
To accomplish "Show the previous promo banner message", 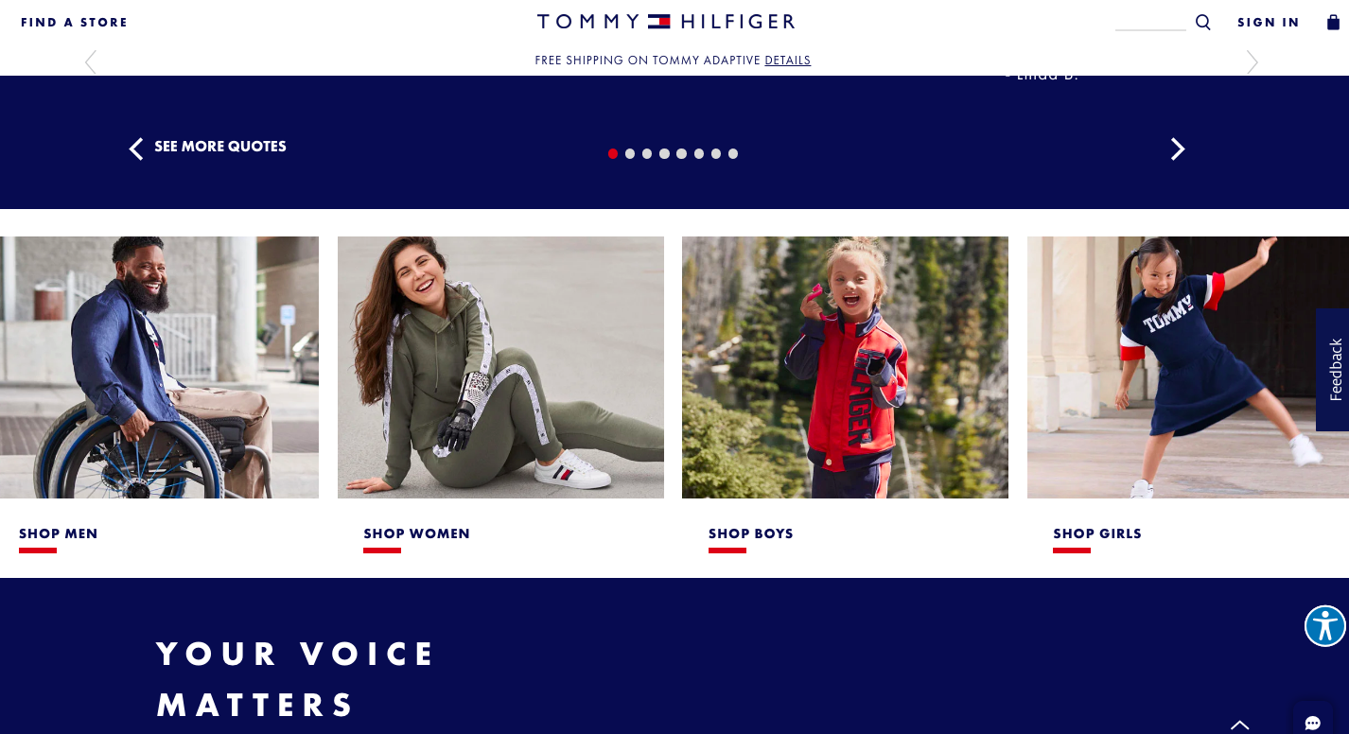I will tap(91, 62).
